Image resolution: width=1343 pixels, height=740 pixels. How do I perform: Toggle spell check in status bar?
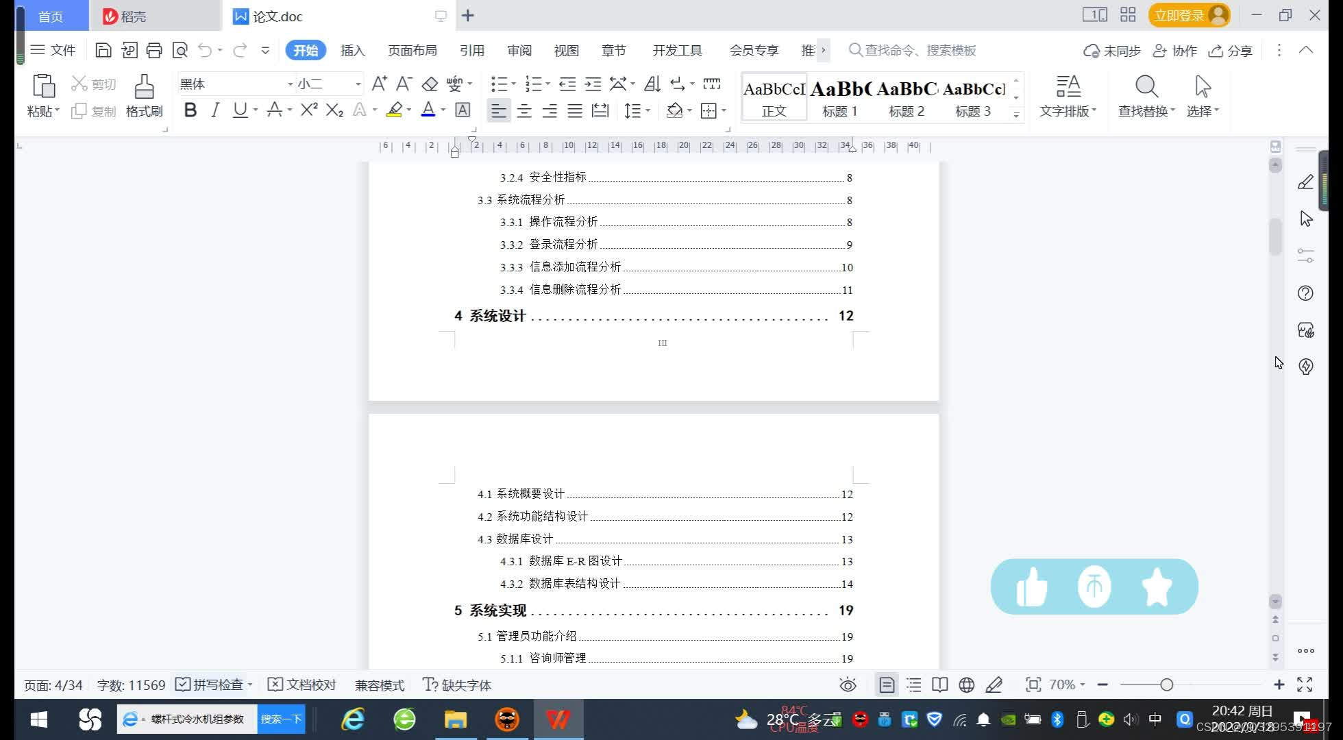tap(214, 684)
